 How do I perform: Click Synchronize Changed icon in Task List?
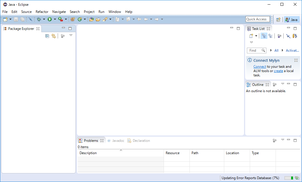point(295,36)
